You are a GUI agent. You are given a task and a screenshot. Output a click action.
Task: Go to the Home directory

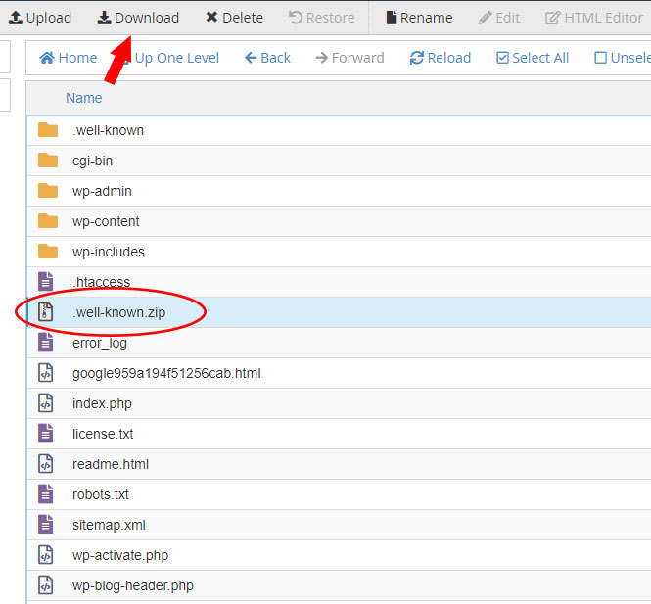(x=68, y=58)
